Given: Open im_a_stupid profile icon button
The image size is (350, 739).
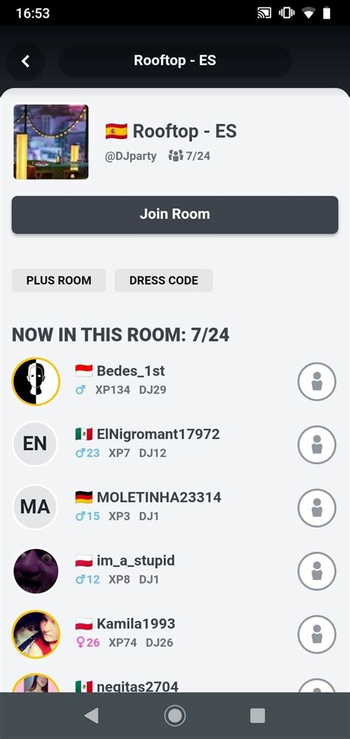Looking at the screenshot, I should pyautogui.click(x=317, y=571).
